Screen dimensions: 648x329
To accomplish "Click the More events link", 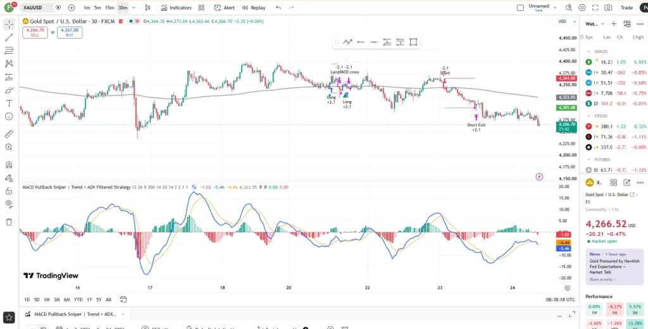I will point(601,280).
